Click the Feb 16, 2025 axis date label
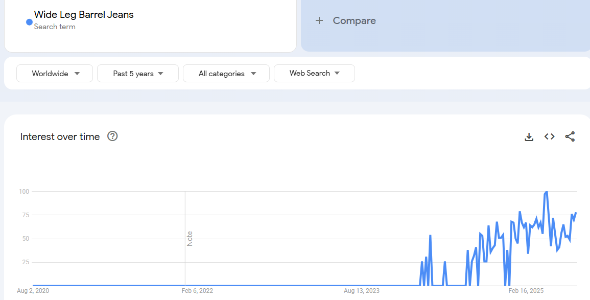 pyautogui.click(x=526, y=291)
